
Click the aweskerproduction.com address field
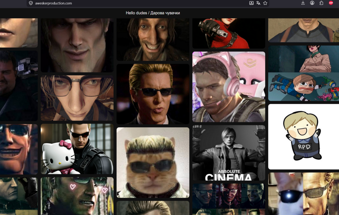[x=148, y=3]
